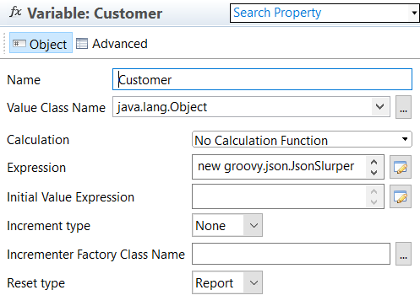Click the Expression field up arrow
The width and height of the screenshot is (420, 306).
pyautogui.click(x=374, y=163)
